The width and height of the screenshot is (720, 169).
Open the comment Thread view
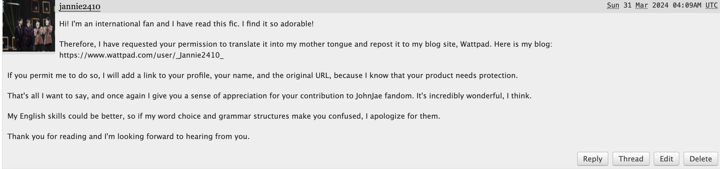pos(631,159)
